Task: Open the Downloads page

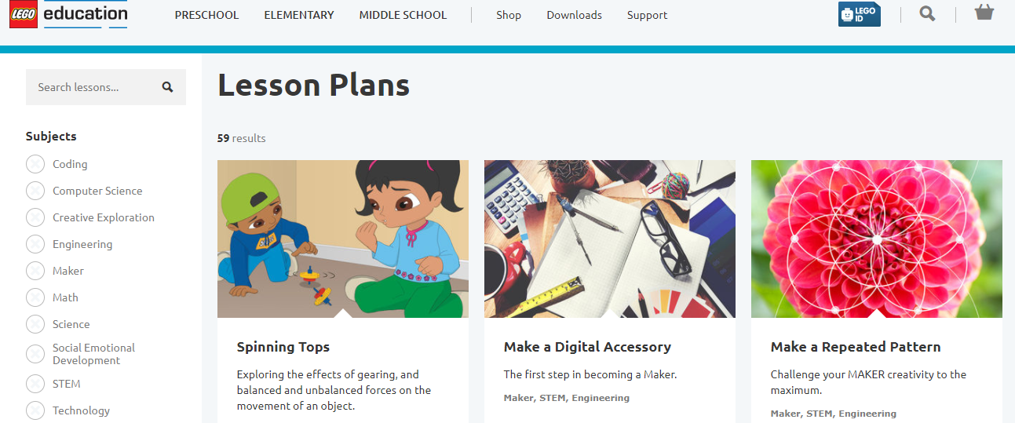Action: pos(574,15)
